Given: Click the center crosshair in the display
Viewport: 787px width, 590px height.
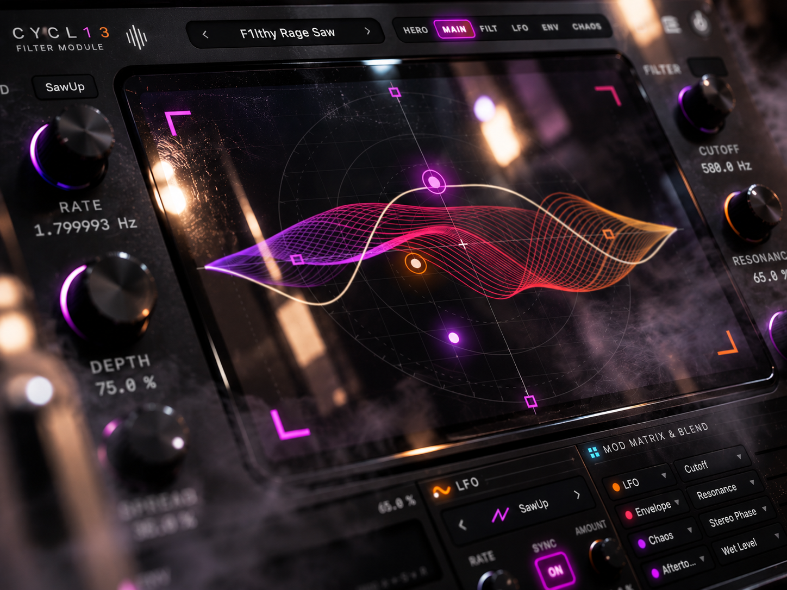Looking at the screenshot, I should pyautogui.click(x=463, y=244).
